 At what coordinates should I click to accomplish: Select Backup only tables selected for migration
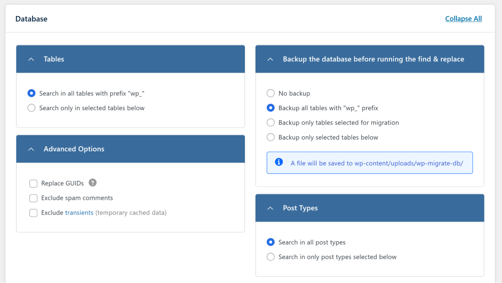pyautogui.click(x=271, y=123)
